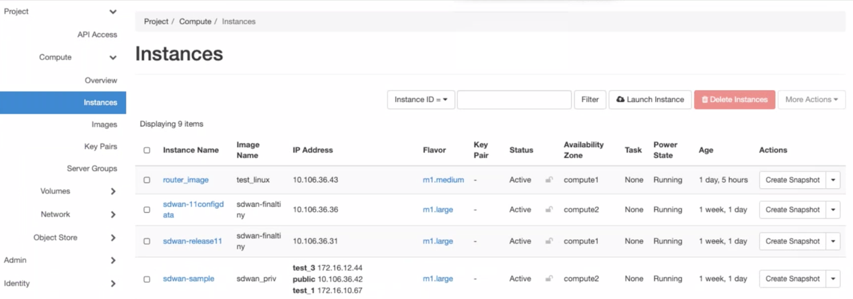Select Instances in sidebar
This screenshot has width=853, height=299.
(63, 102)
